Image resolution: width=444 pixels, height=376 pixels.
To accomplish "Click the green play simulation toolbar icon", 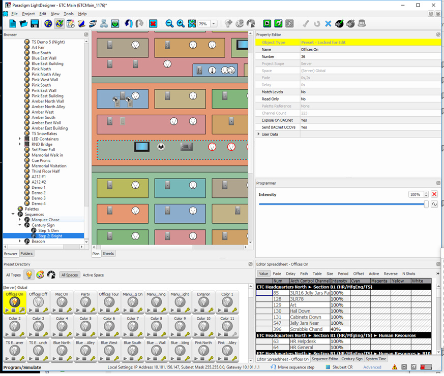I will (267, 24).
